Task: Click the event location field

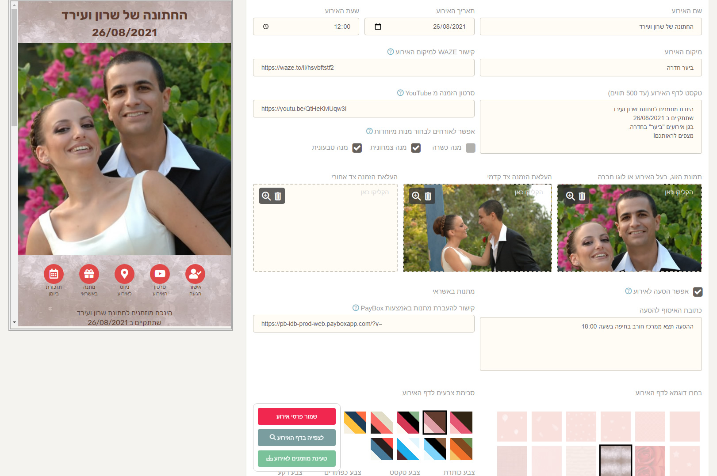Action: click(x=591, y=68)
